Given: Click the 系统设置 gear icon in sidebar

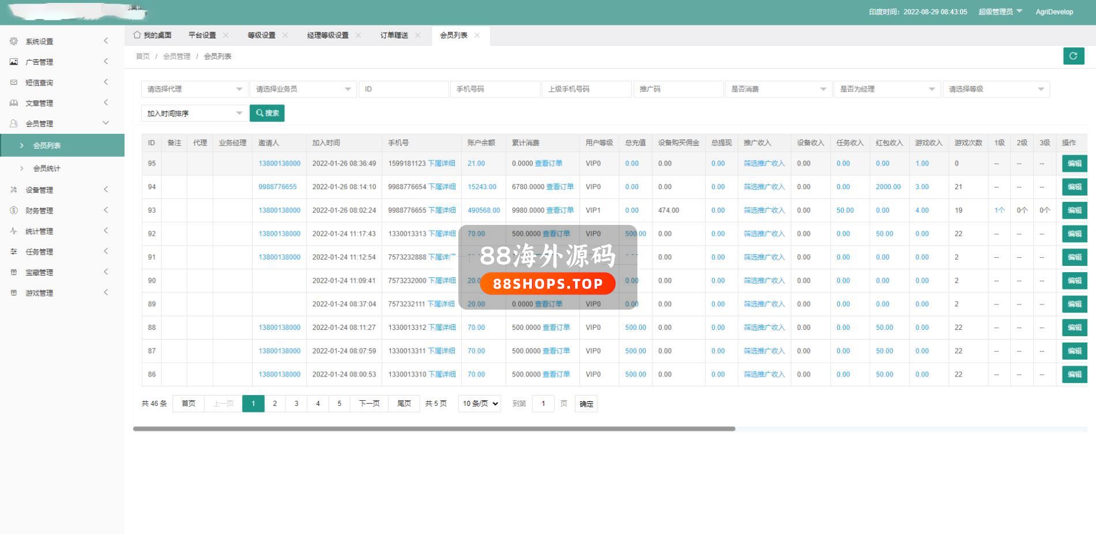Looking at the screenshot, I should (x=14, y=41).
